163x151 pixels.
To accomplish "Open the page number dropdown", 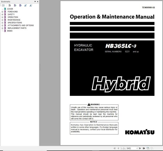I will 137,148.
